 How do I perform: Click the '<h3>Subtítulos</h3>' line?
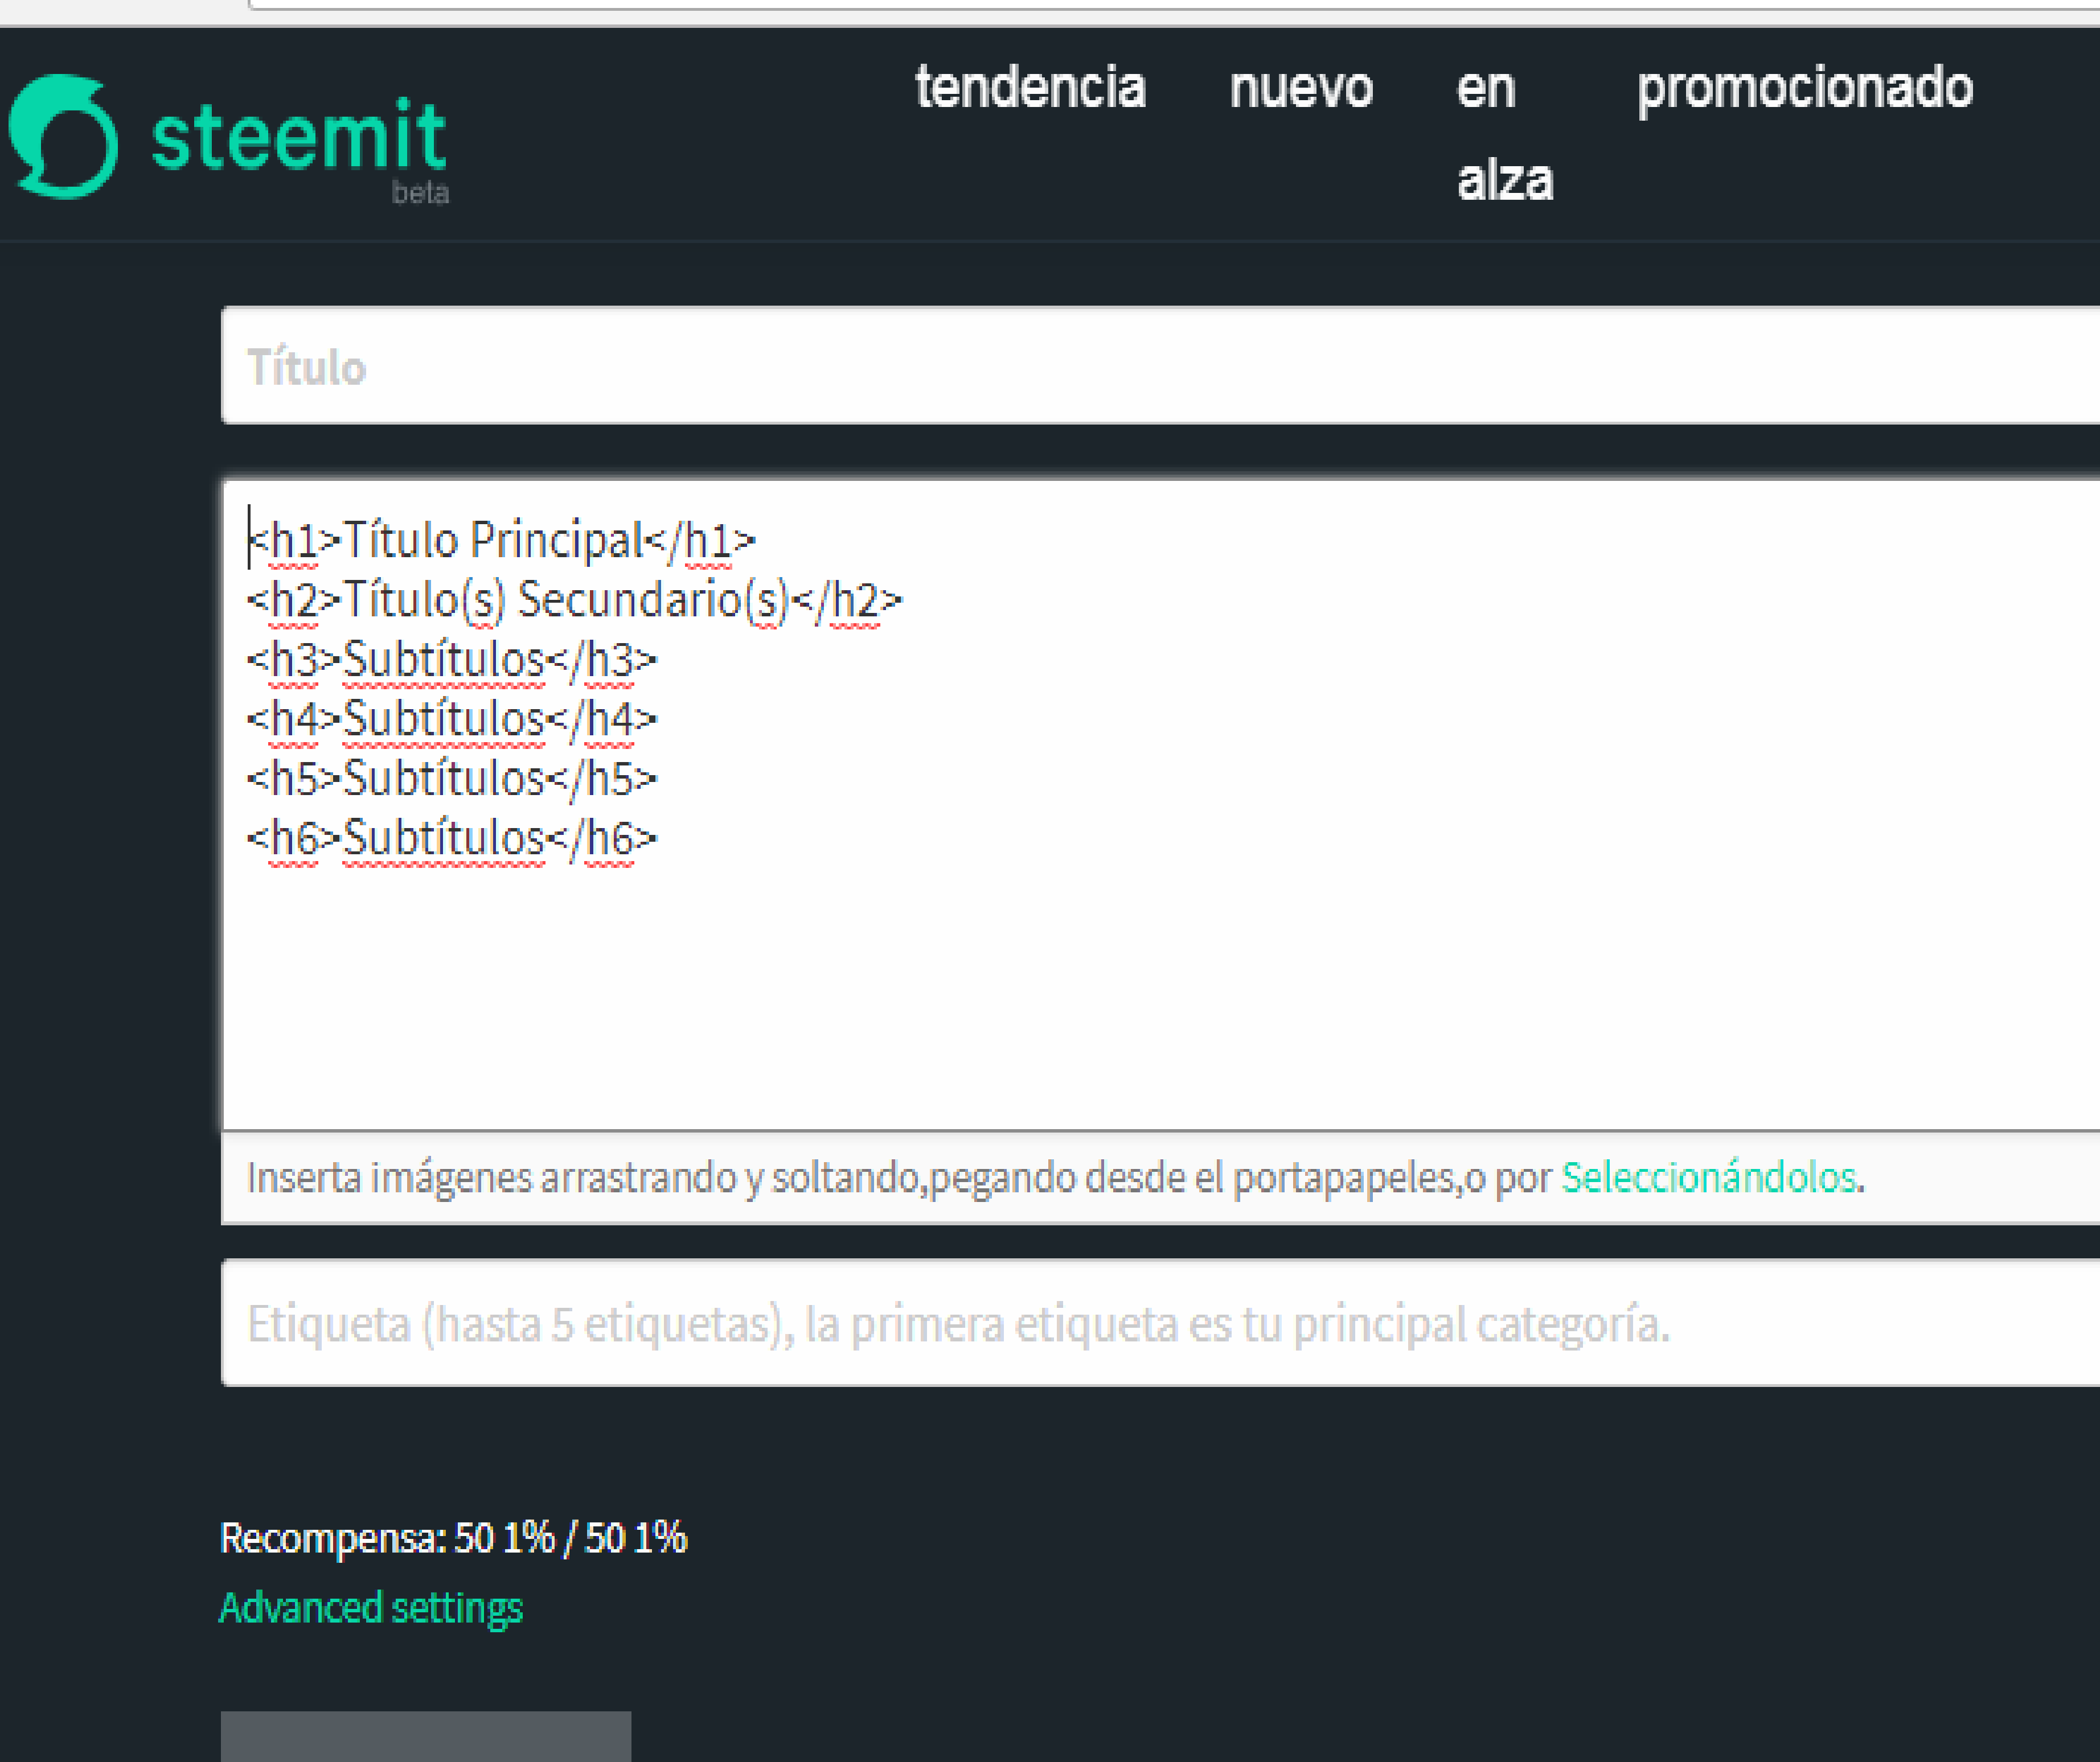coord(452,660)
